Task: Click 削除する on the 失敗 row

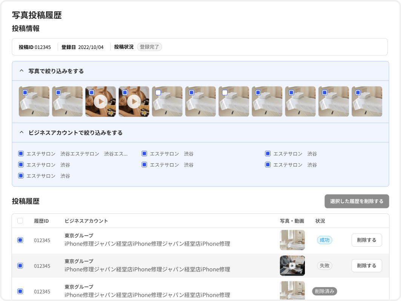Action: point(366,266)
